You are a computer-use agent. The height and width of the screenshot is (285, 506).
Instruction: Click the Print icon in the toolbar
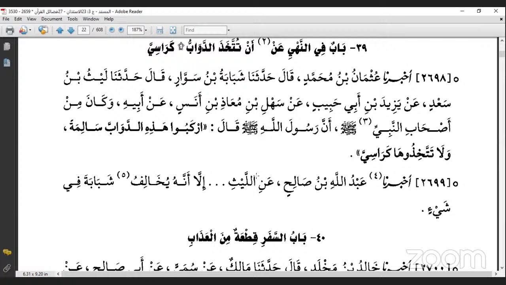point(10,30)
